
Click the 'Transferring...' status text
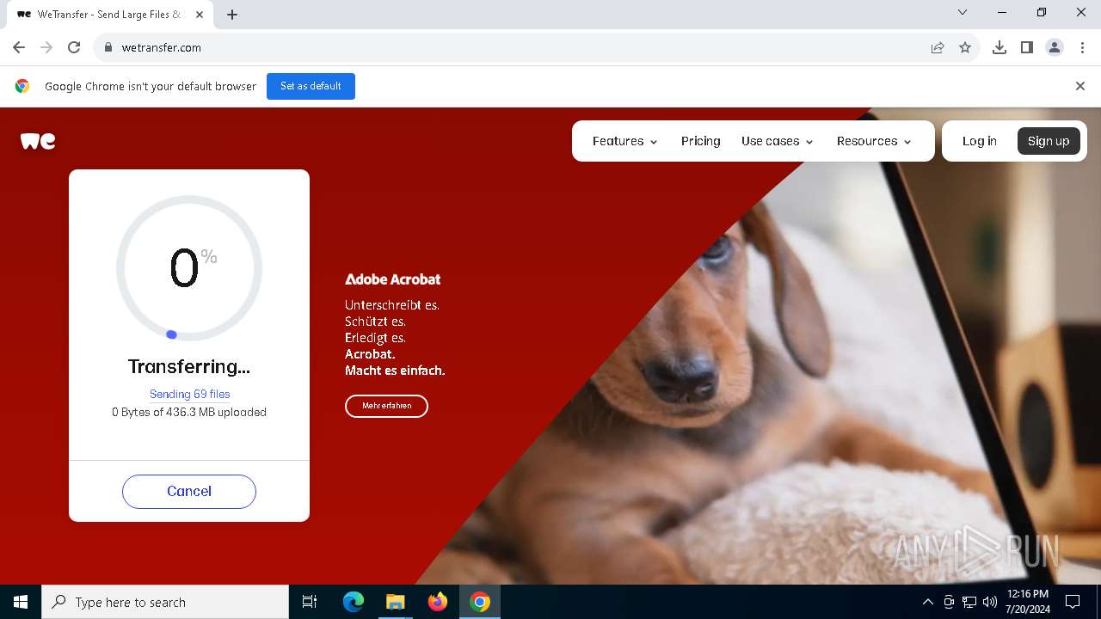(x=189, y=366)
